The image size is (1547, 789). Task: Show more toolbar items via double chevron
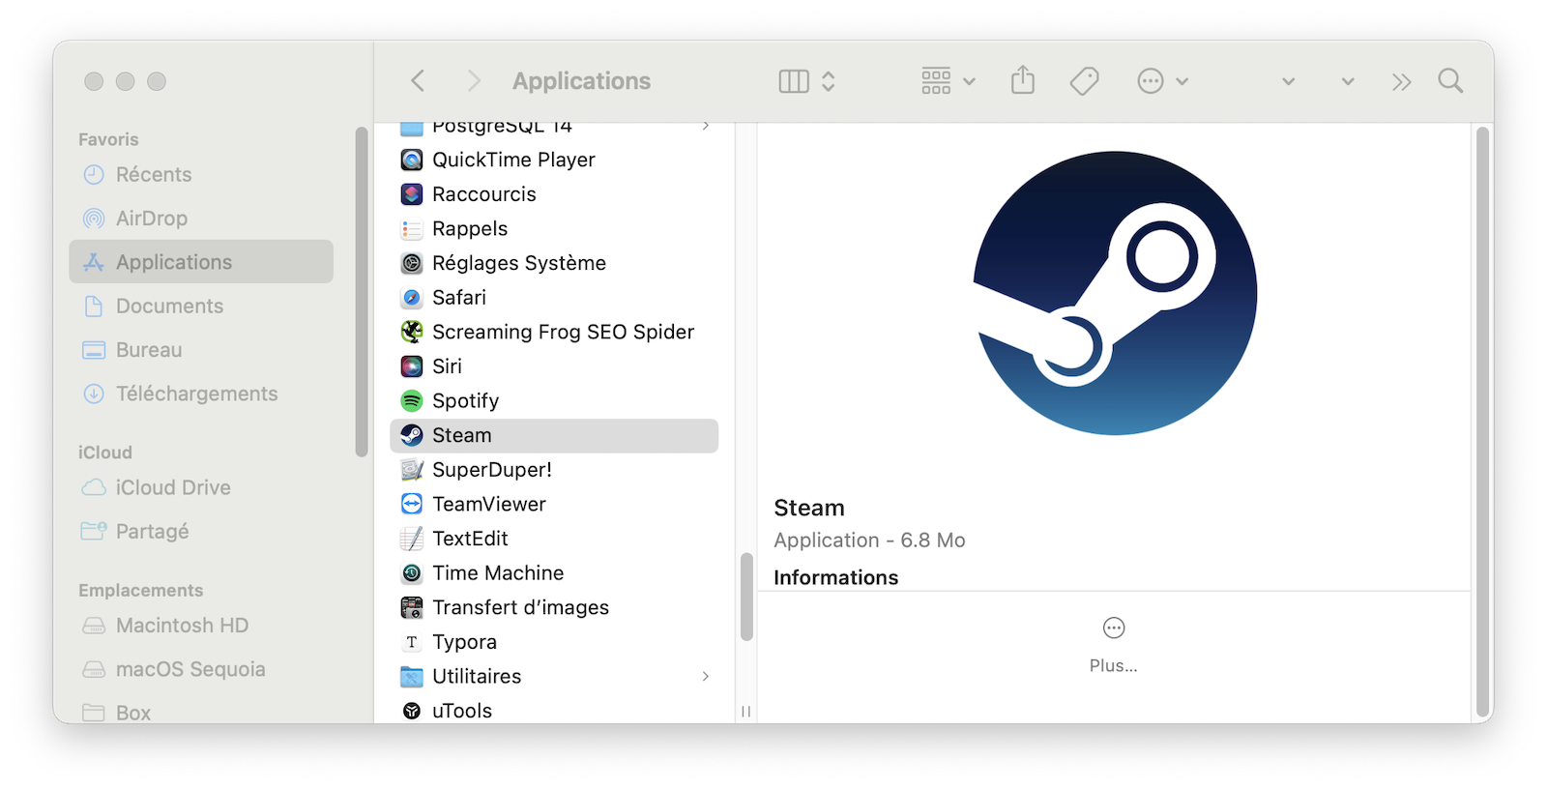(x=1402, y=82)
